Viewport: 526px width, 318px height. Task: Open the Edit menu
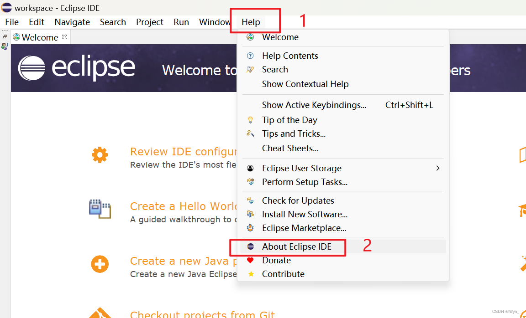[36, 22]
